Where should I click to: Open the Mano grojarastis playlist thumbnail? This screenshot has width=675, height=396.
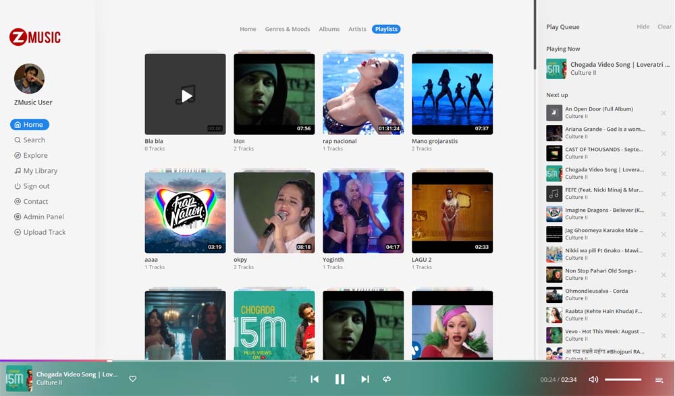(452, 94)
